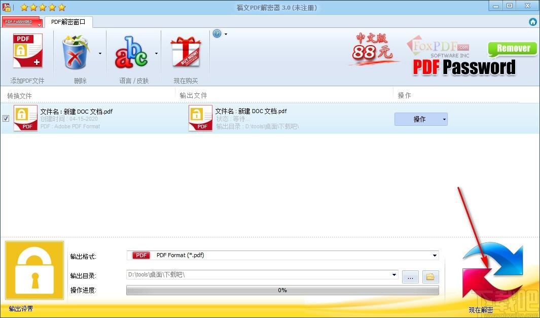
Task: Open the red PDF PASSWORD menu button
Action: pyautogui.click(x=22, y=22)
